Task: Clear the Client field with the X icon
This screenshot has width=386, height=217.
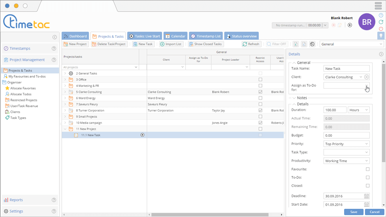Action: 367,77
